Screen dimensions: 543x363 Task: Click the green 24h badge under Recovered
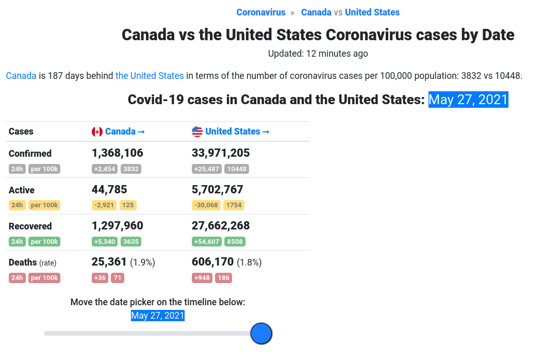(17, 242)
